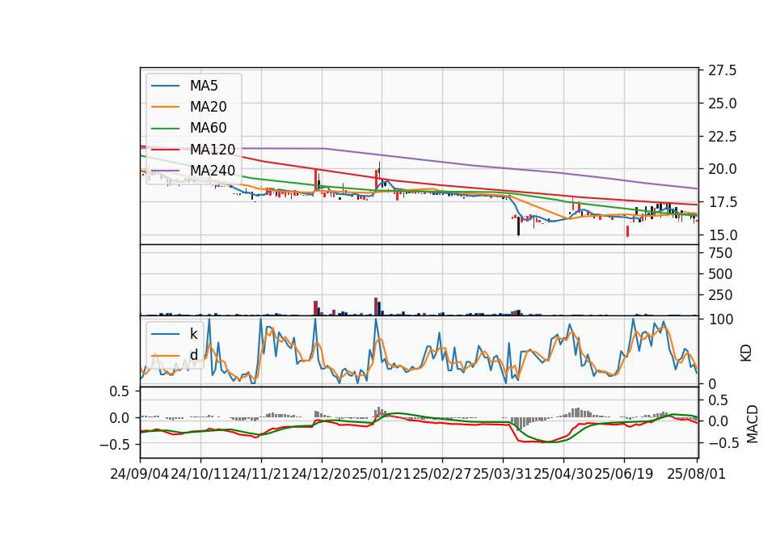Click the purple MA240 legend line sample
The width and height of the screenshot is (776, 558).
165,171
